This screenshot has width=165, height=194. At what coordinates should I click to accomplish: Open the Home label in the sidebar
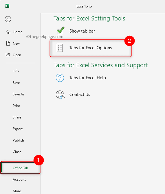18,32
